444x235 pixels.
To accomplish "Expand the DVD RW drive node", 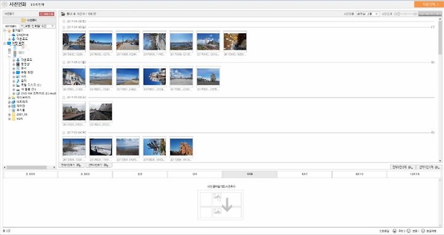I will (x=14, y=94).
